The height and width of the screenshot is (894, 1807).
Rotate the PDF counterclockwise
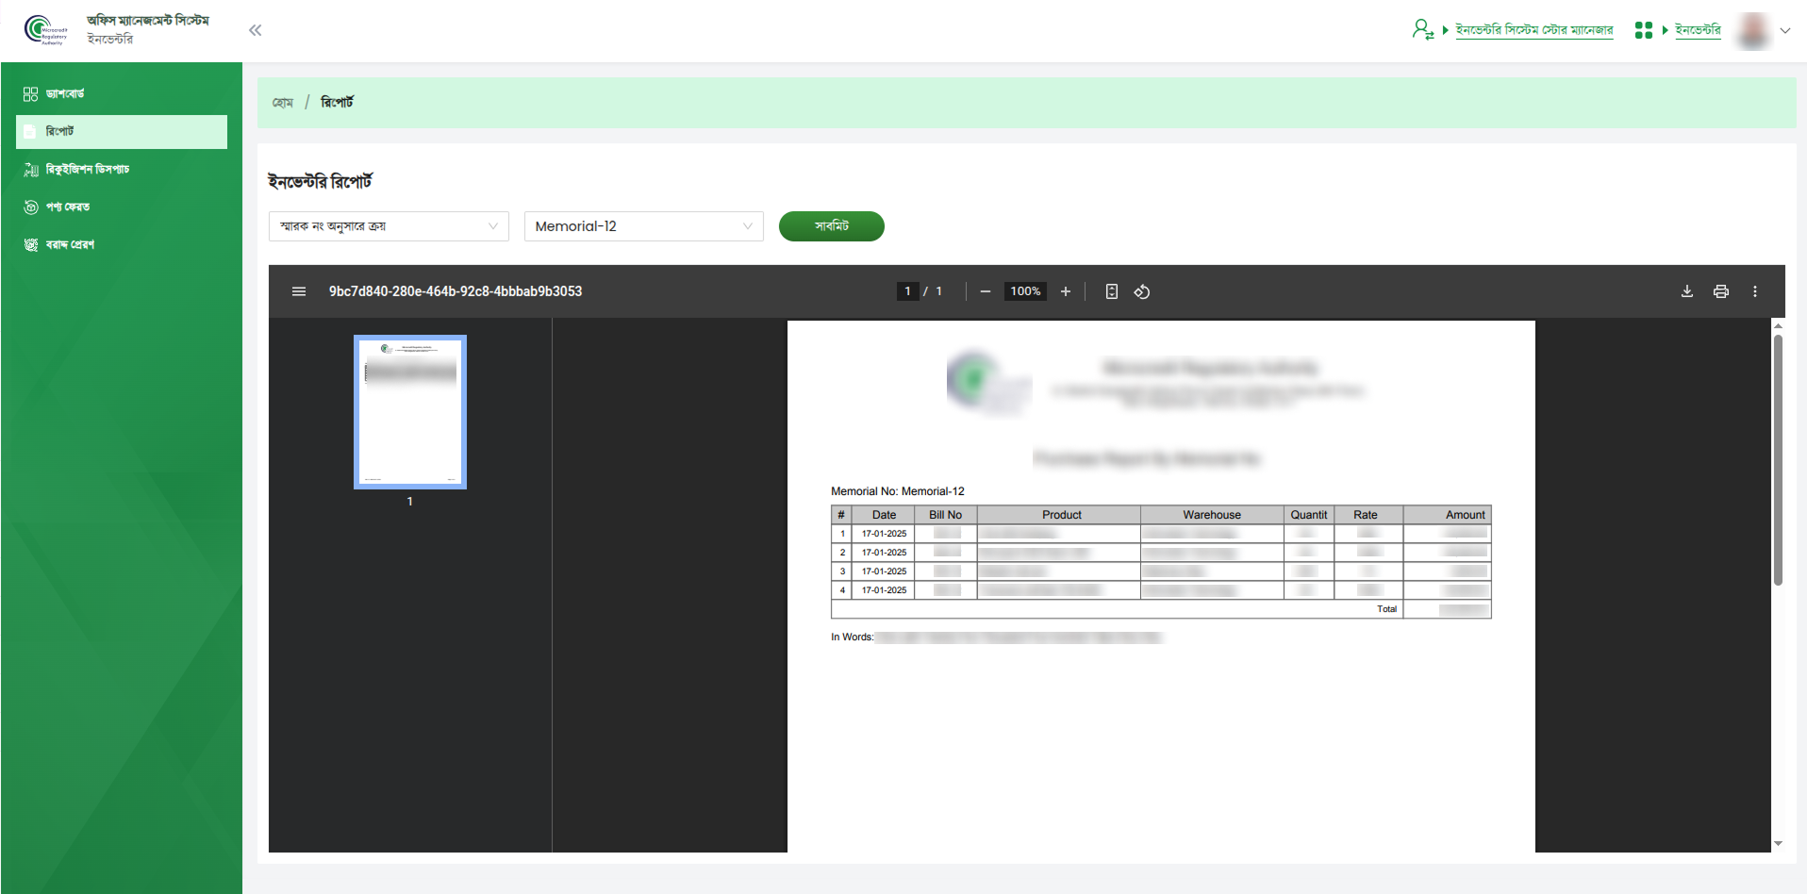pos(1141,291)
